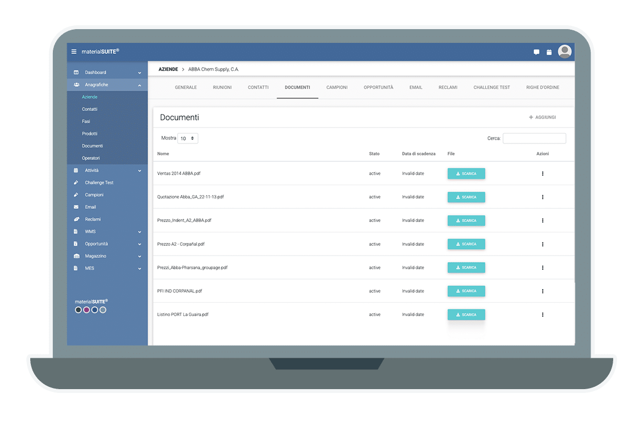Screen dimensions: 644x421
Task: Download Listino PORT La Guaira.pdf via SCARICA
Action: pyautogui.click(x=466, y=314)
